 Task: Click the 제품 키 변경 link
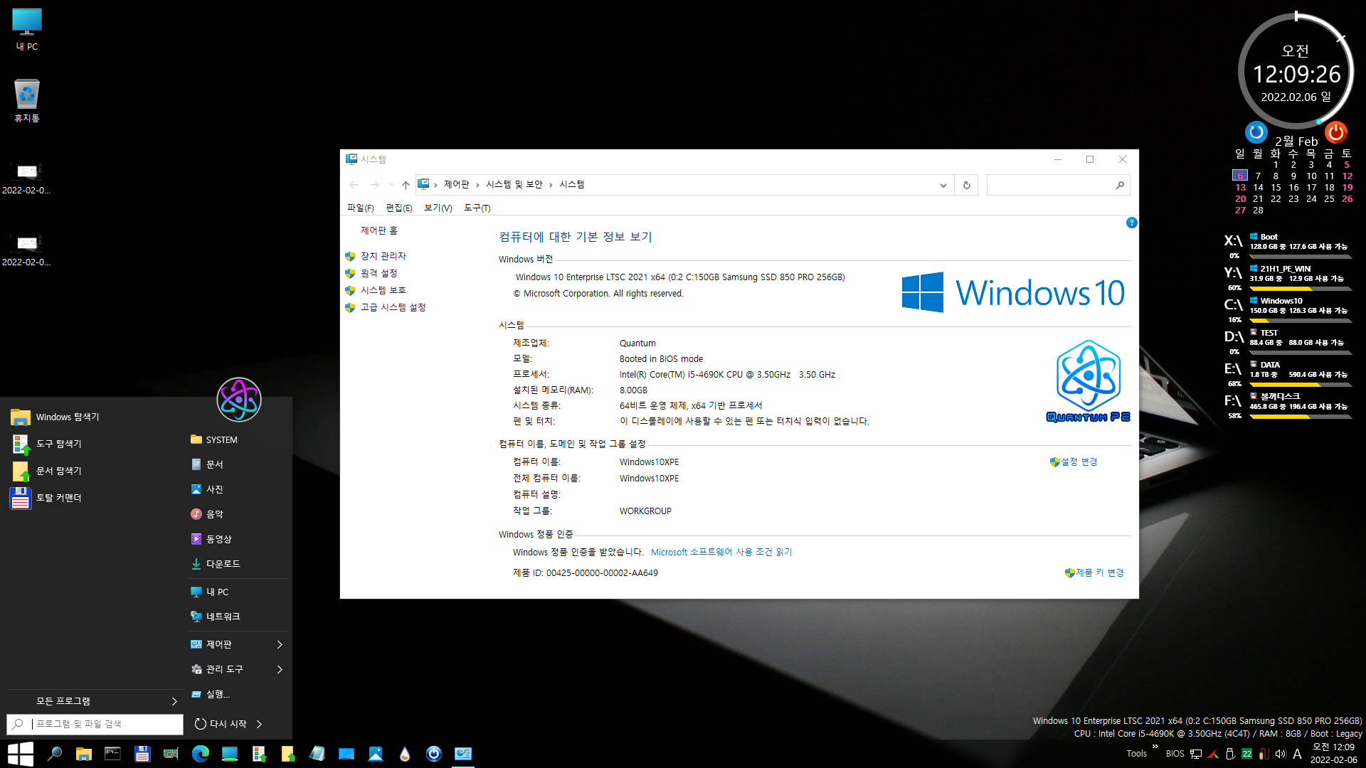[1099, 573]
